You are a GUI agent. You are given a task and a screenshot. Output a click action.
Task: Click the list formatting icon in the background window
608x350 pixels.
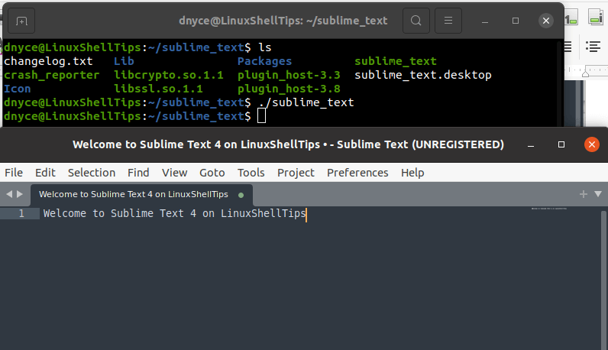point(593,47)
